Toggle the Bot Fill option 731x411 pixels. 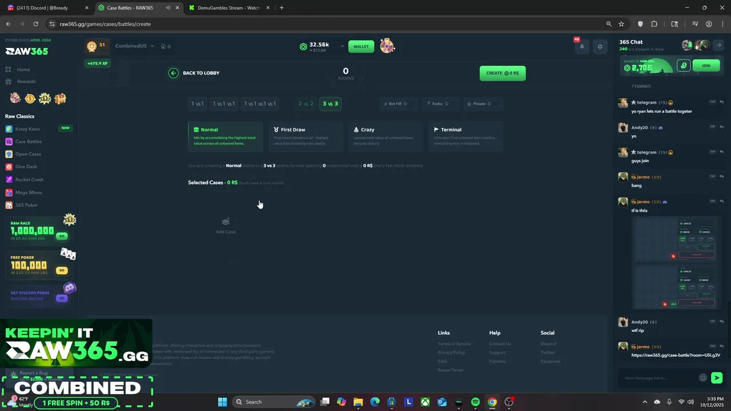[398, 104]
